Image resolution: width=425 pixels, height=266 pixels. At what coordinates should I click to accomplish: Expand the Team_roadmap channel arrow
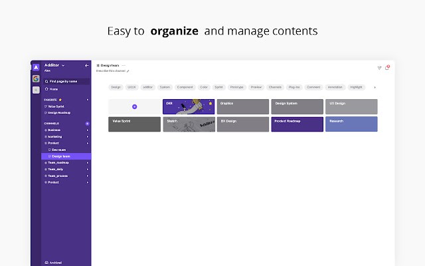(x=87, y=163)
